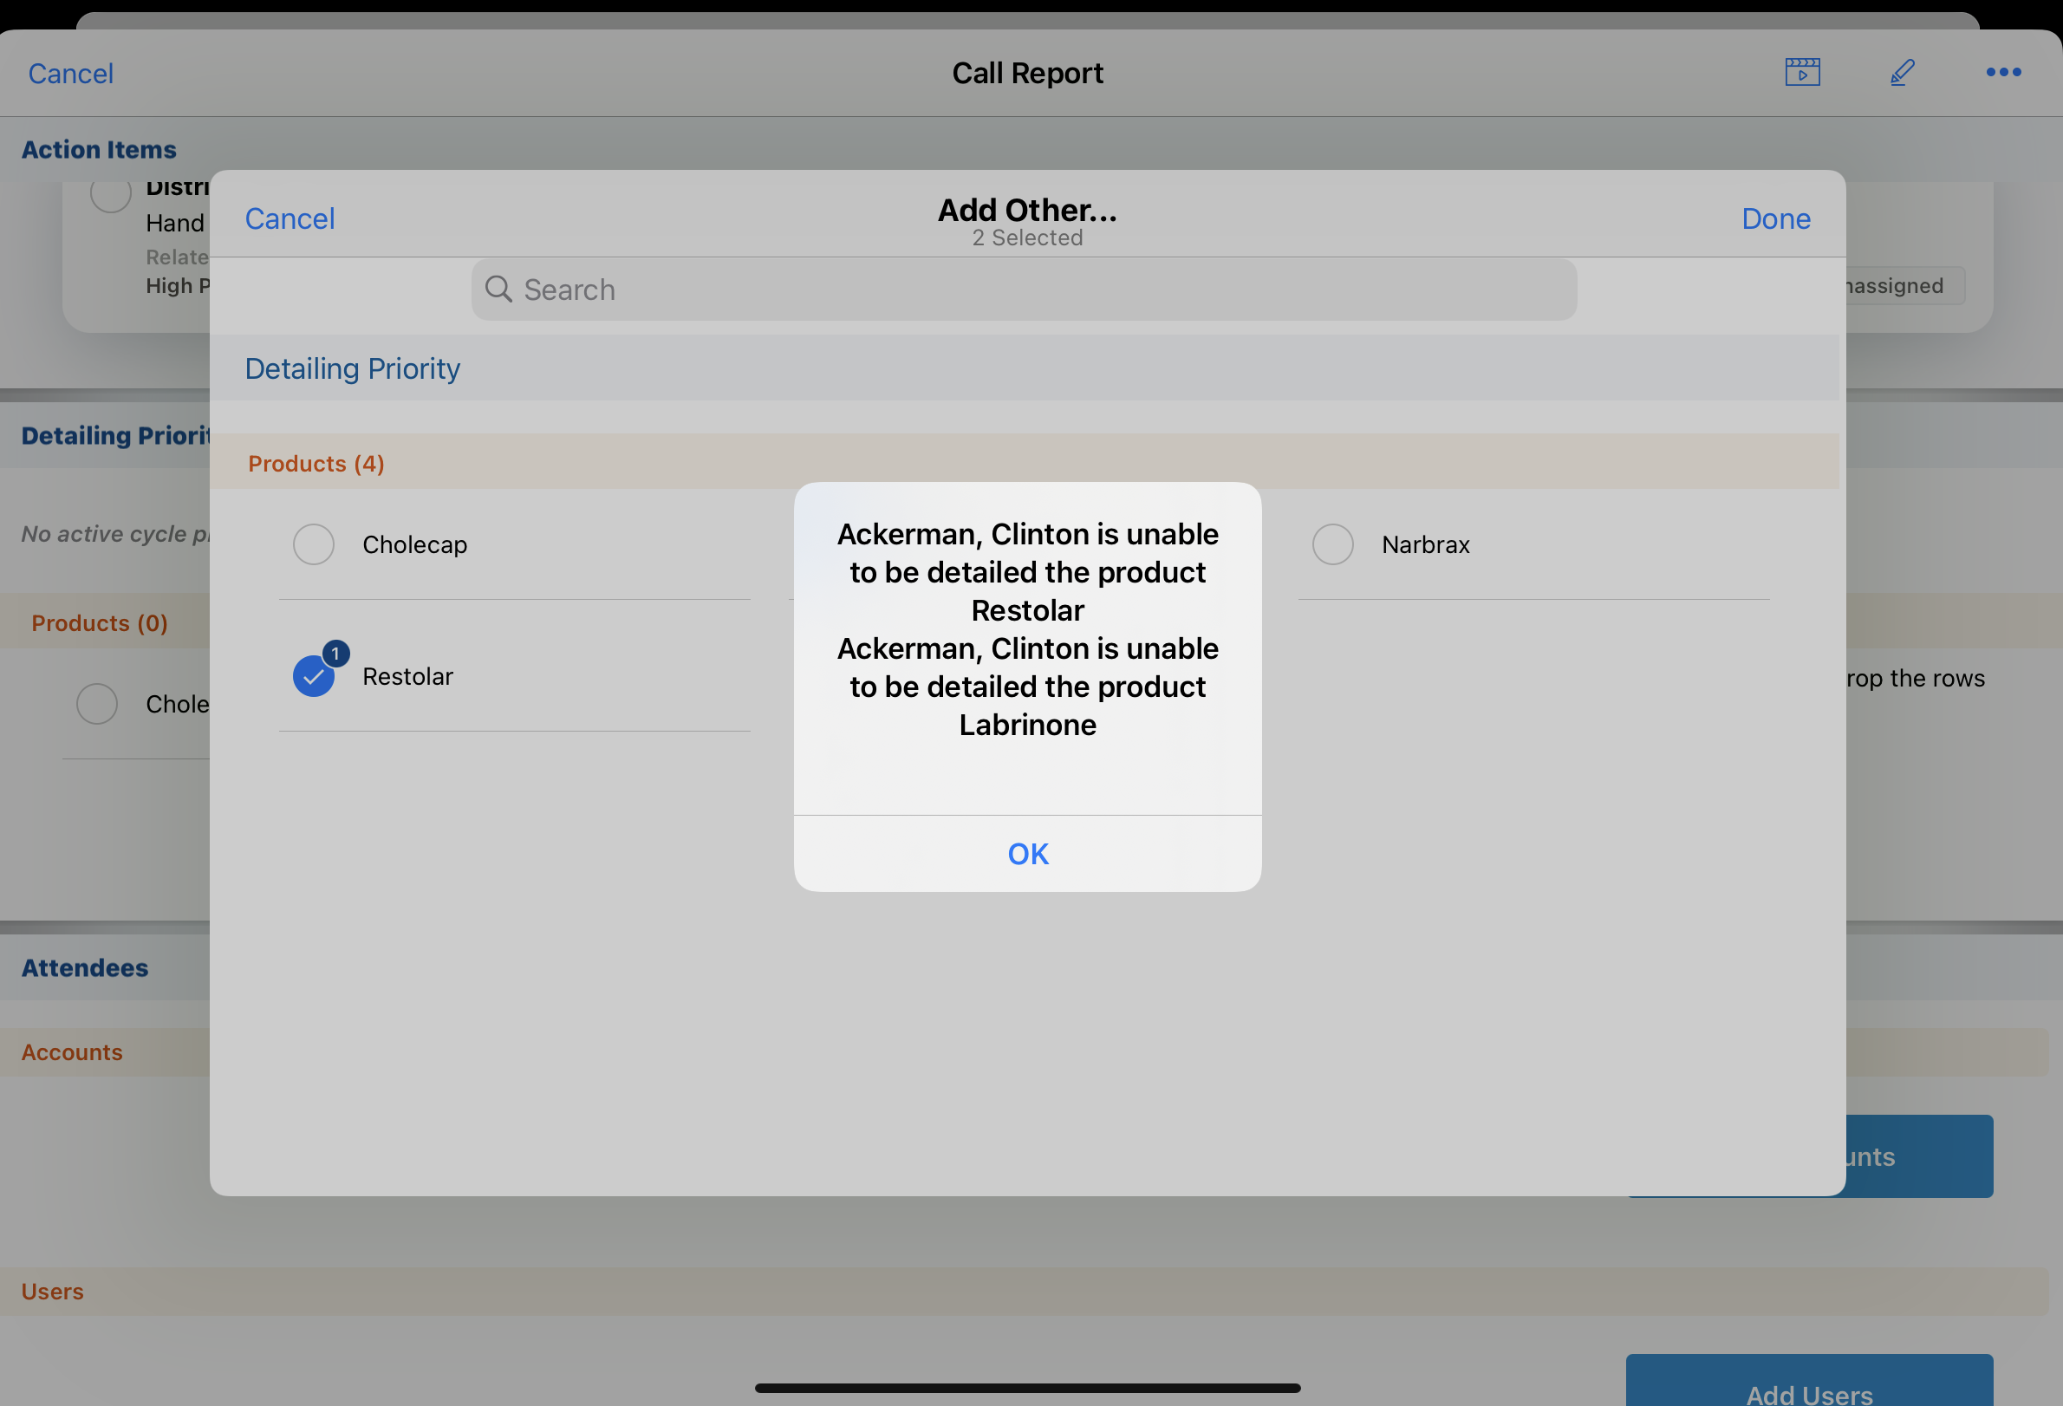Dismiss the alert with OK

click(x=1027, y=853)
